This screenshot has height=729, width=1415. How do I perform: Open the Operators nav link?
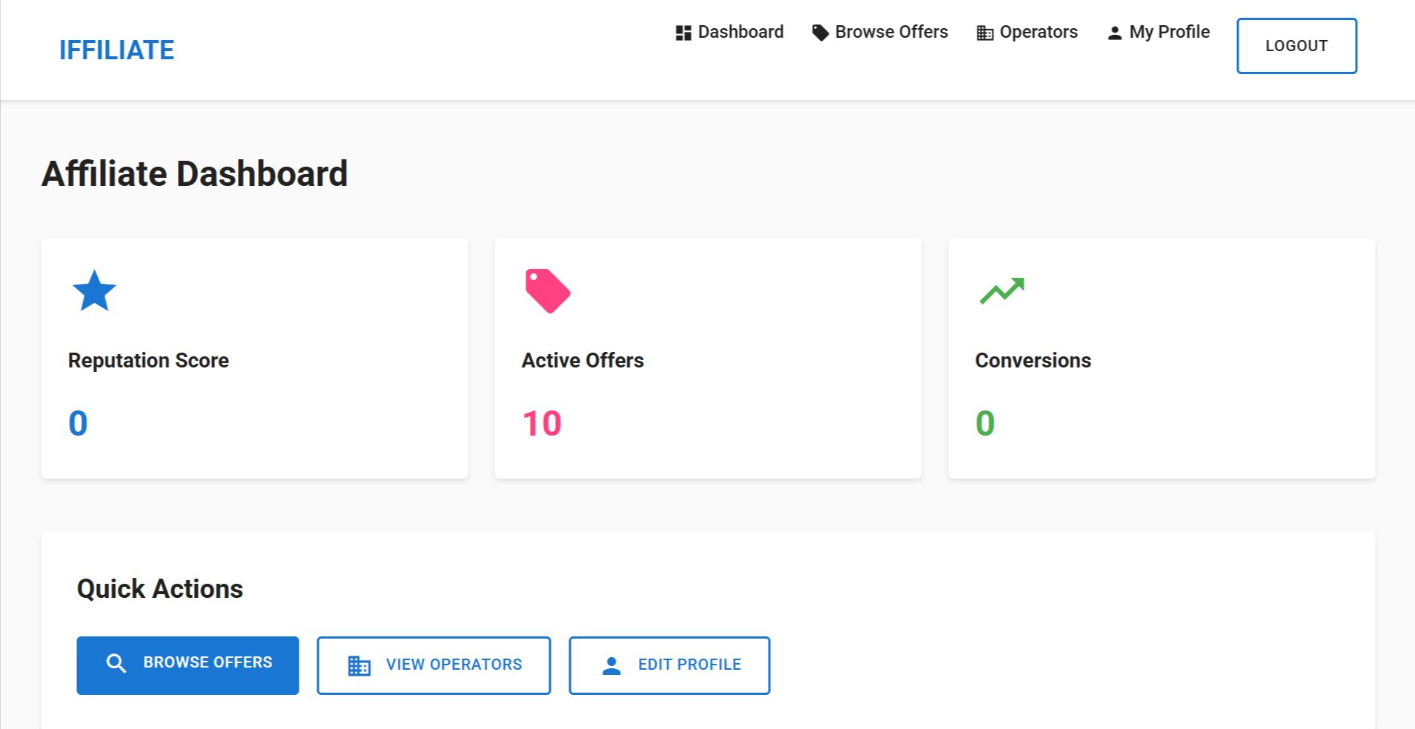[1027, 32]
